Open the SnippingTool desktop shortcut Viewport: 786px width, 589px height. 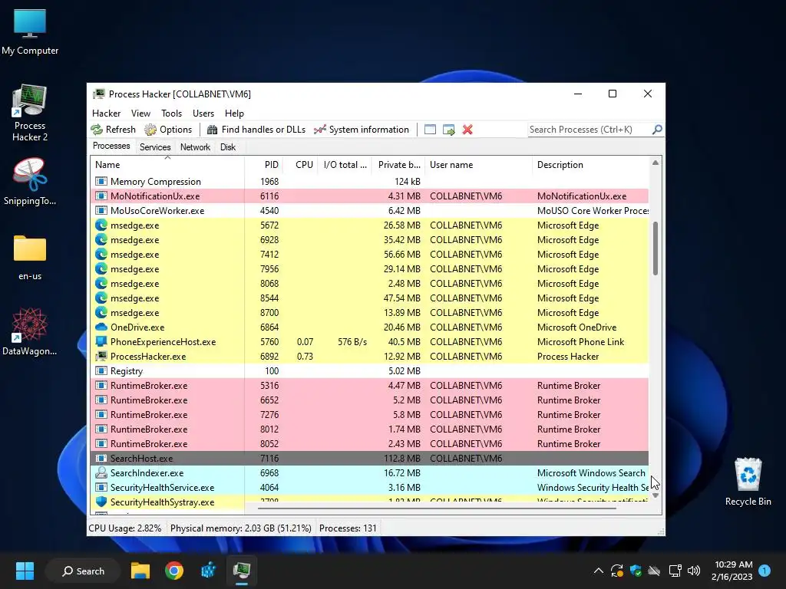click(x=30, y=182)
